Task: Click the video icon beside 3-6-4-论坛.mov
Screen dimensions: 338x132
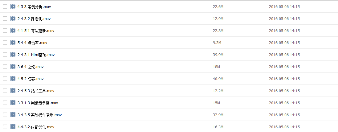Action: click(13, 67)
